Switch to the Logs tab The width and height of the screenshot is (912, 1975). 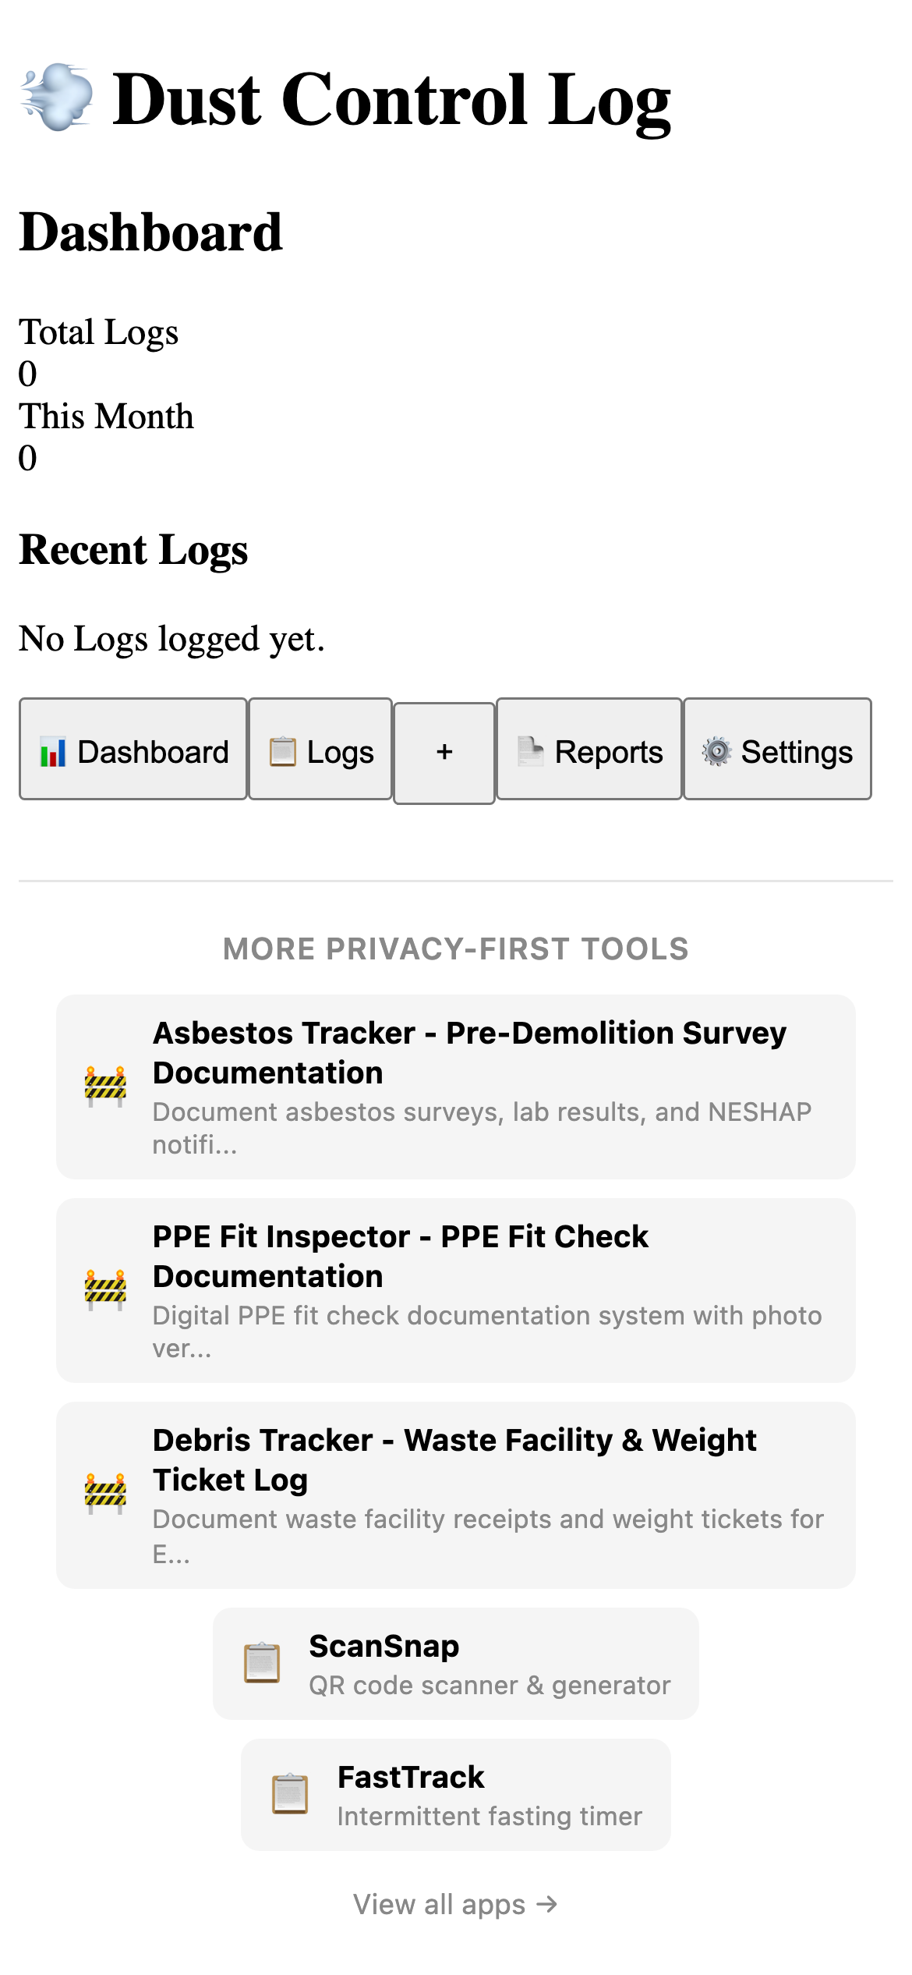coord(320,751)
